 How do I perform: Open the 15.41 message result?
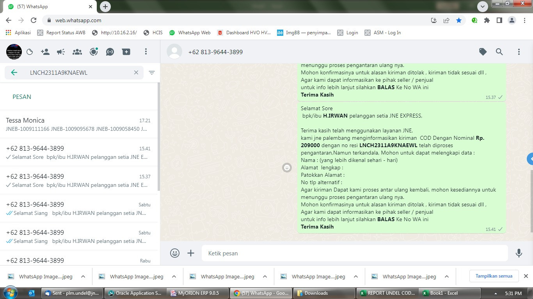pyautogui.click(x=78, y=152)
